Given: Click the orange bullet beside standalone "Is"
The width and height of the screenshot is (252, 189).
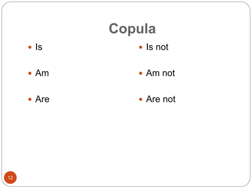Looking at the screenshot, I should click(x=30, y=47).
